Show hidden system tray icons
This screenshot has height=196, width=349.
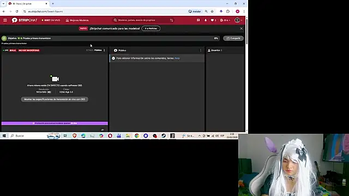click(x=200, y=136)
